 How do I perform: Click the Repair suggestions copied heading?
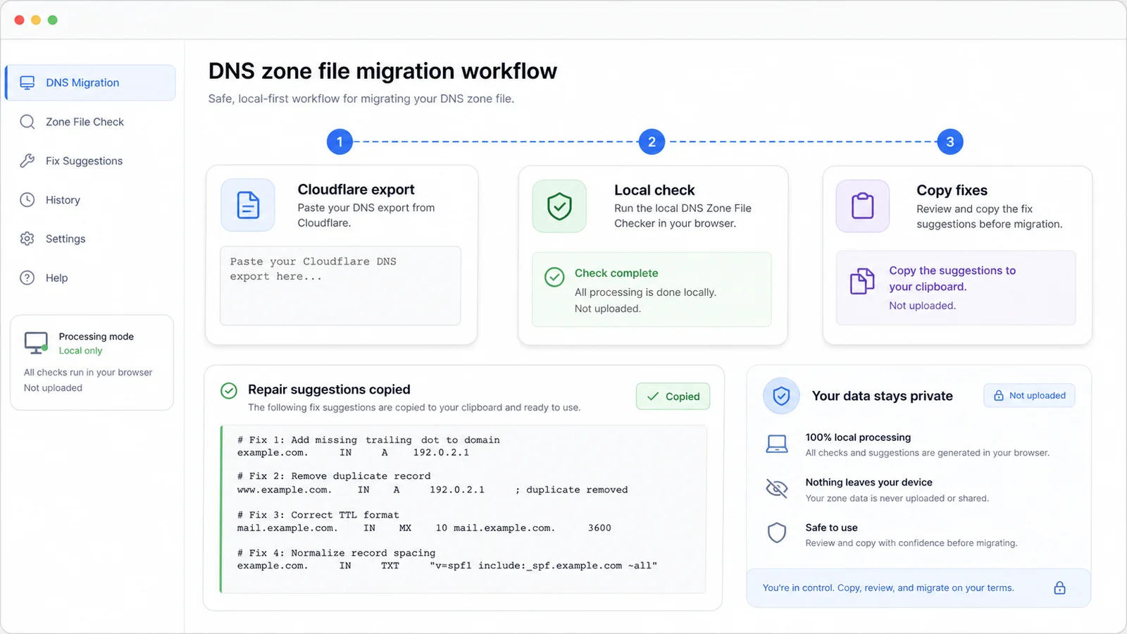point(329,390)
